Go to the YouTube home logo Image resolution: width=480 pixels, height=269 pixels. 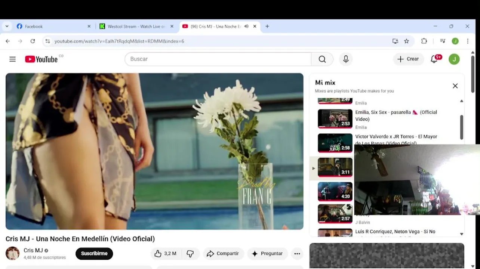coord(41,59)
